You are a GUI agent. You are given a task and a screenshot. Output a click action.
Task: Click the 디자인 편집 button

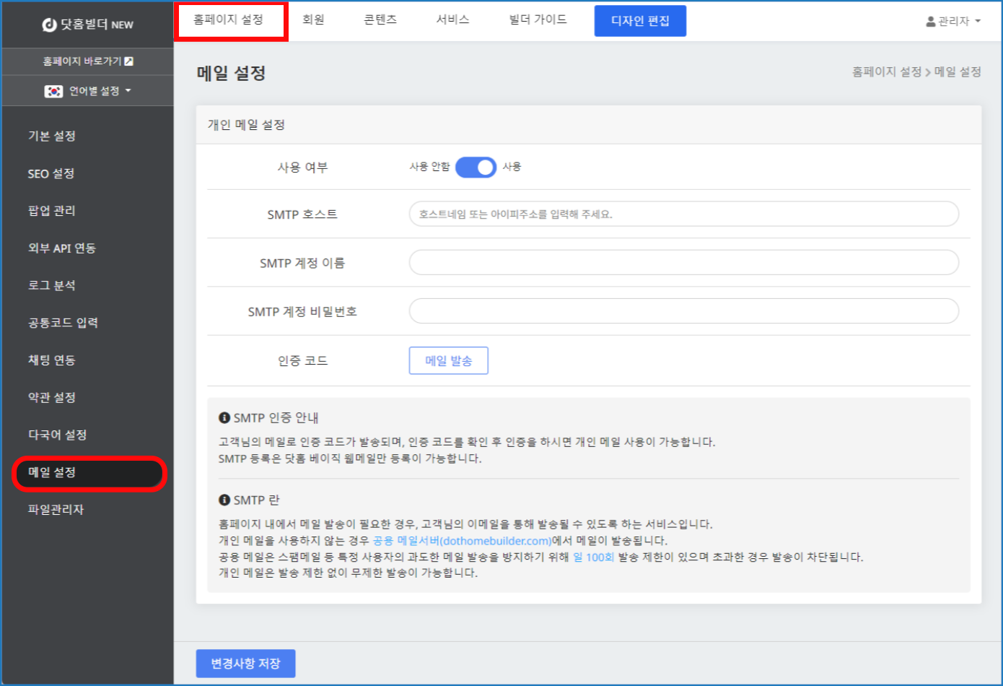640,20
